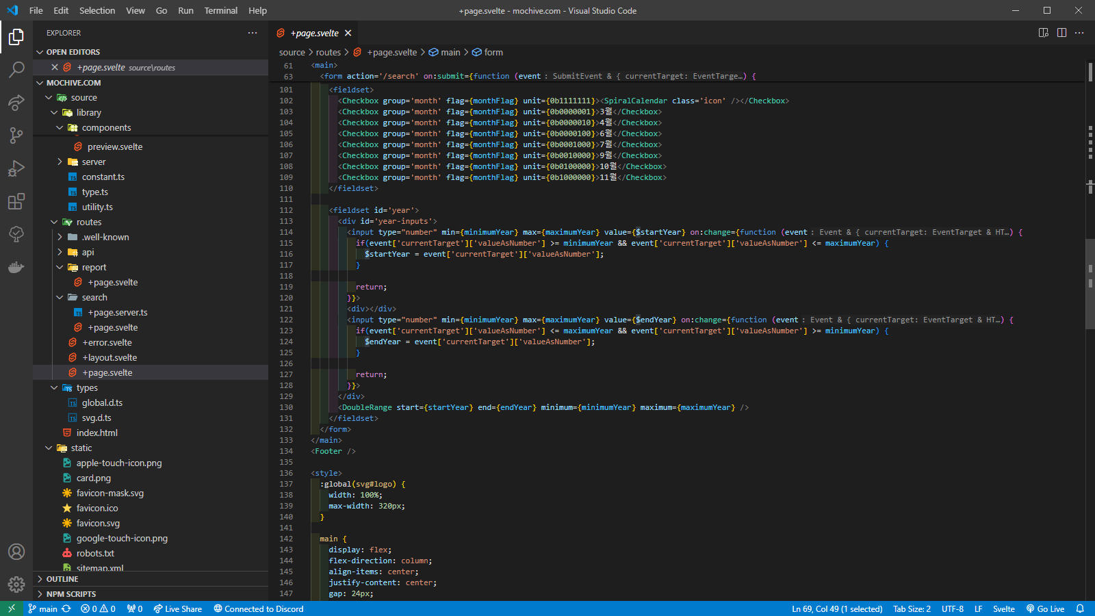Image resolution: width=1095 pixels, height=616 pixels.
Task: Open the Source Control view
Action: coord(16,136)
